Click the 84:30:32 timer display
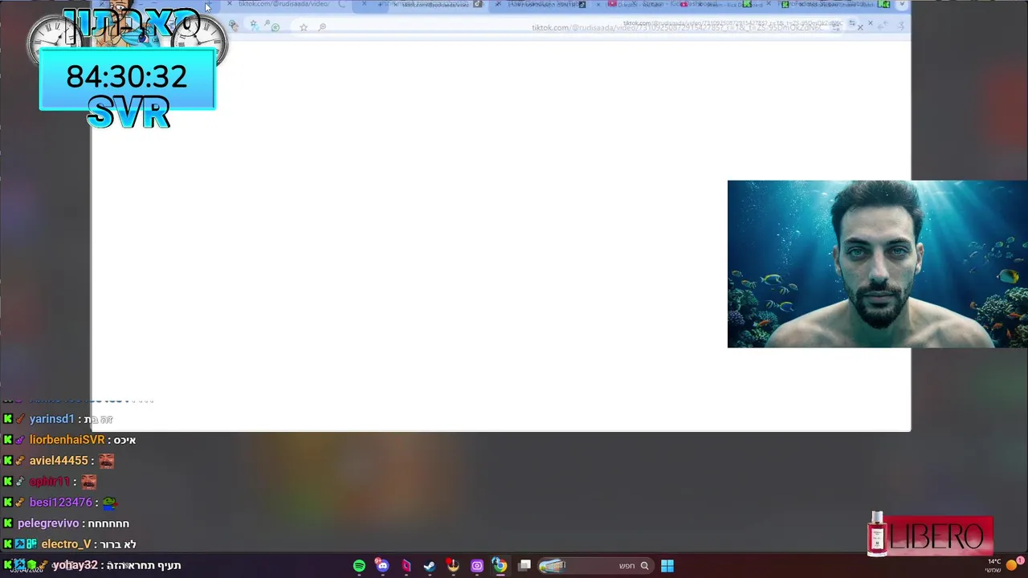The width and height of the screenshot is (1028, 578). tap(127, 77)
